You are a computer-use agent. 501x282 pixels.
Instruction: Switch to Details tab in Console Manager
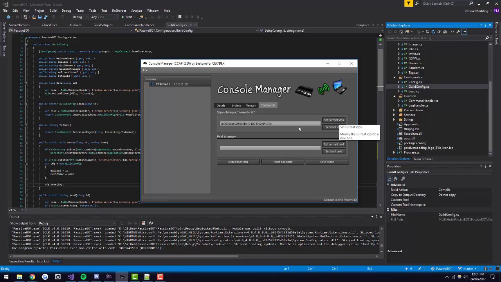(221, 105)
